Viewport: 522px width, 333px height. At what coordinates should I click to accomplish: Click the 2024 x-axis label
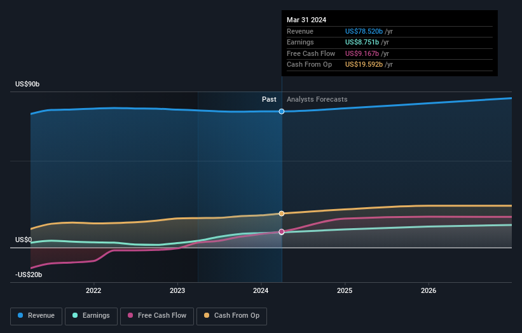pos(261,290)
